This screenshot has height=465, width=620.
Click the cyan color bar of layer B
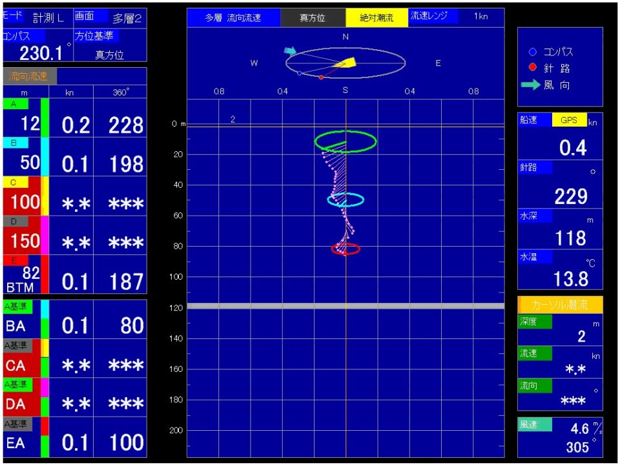coord(45,156)
